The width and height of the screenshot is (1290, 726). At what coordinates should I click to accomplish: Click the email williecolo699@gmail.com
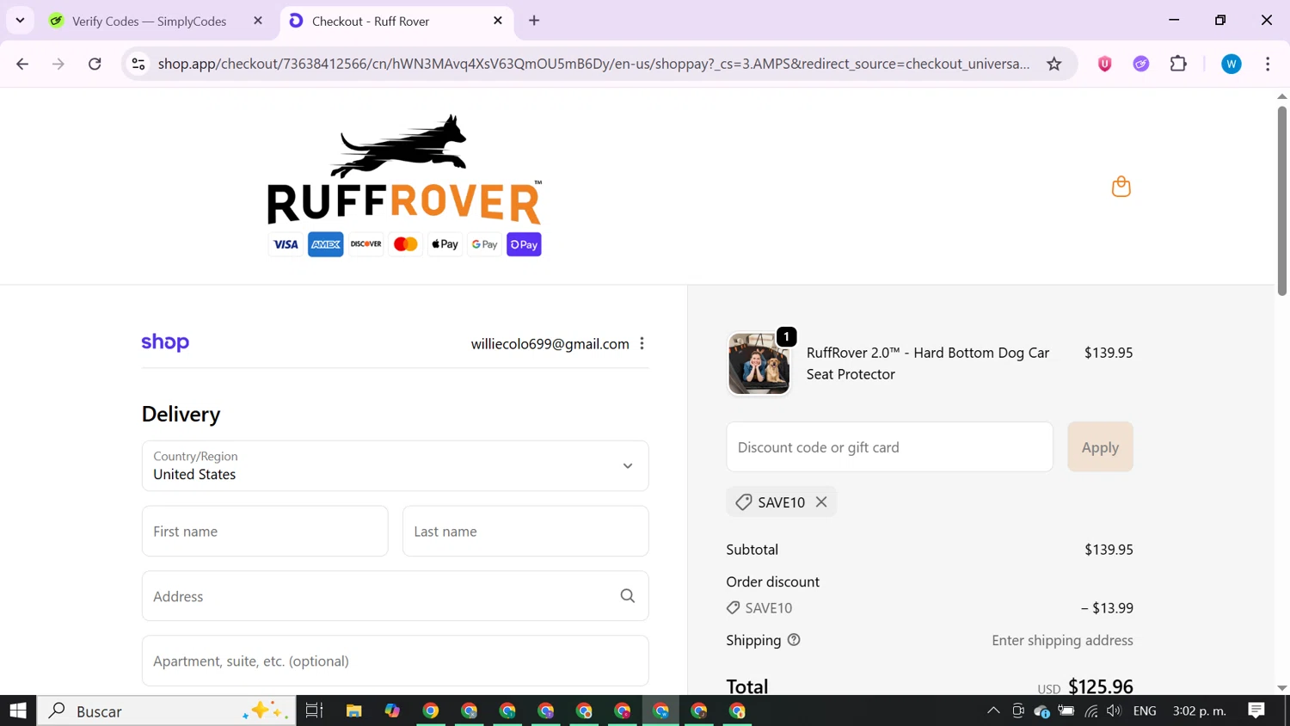[x=550, y=344]
